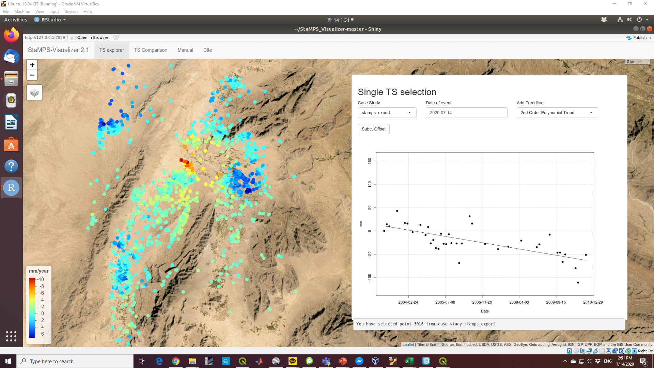Viewport: 654px width, 368px height.
Task: Zoom in on the map
Action: pos(32,65)
